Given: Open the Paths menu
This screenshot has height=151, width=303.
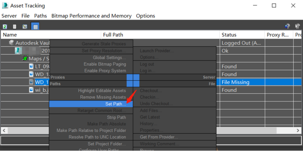Looking at the screenshot, I should click(40, 16).
